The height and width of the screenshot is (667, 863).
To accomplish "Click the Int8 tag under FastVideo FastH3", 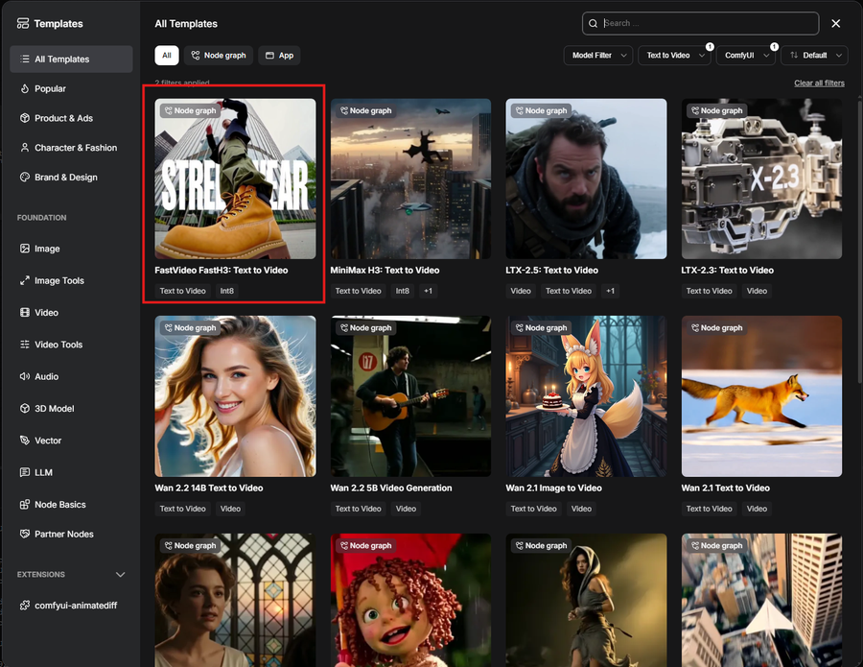I will (226, 291).
